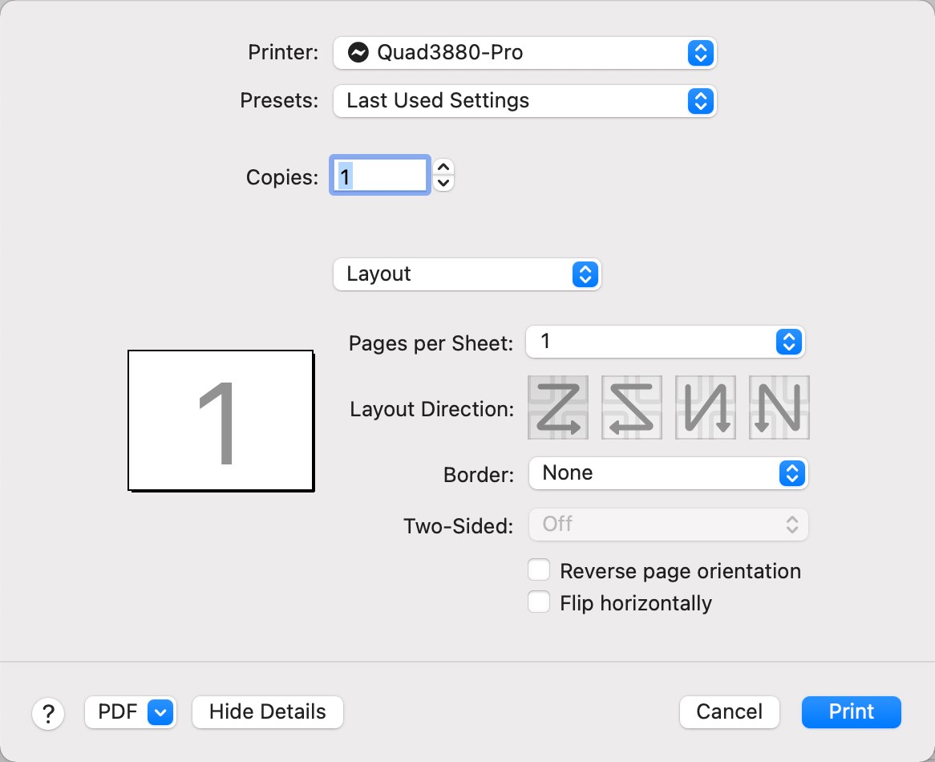935x762 pixels.
Task: Enable Reverse page orientation checkbox
Action: coord(539,570)
